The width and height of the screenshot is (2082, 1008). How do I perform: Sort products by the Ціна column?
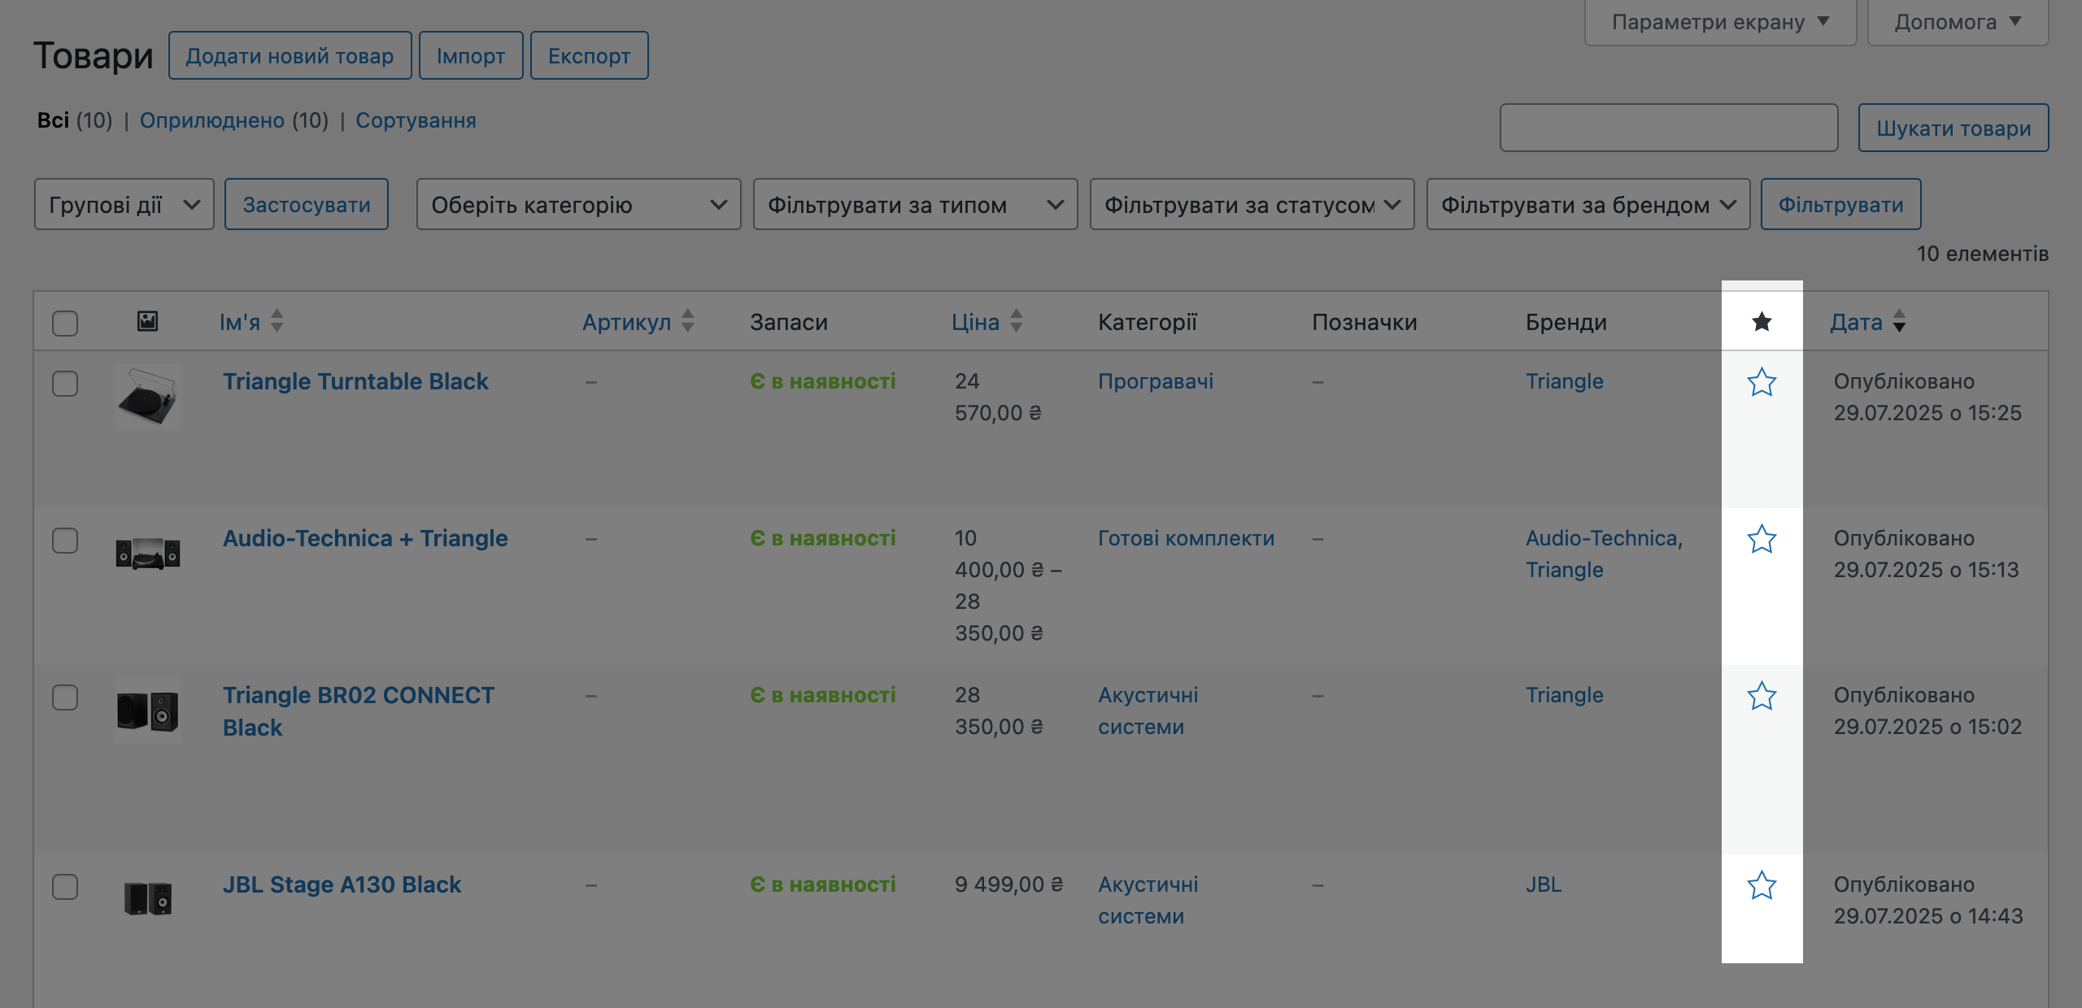[976, 321]
